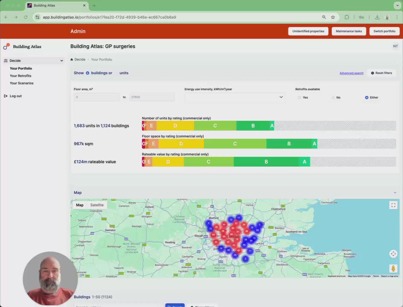Screen dimensions: 403x307
Task: Click minimum floor area field
Action: click(x=96, y=97)
